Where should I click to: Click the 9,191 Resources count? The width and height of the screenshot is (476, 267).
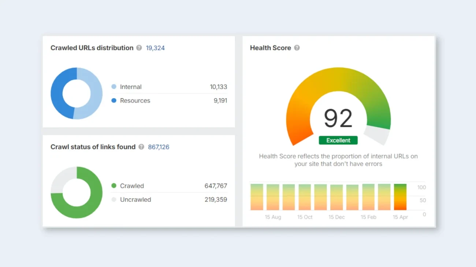(x=220, y=101)
